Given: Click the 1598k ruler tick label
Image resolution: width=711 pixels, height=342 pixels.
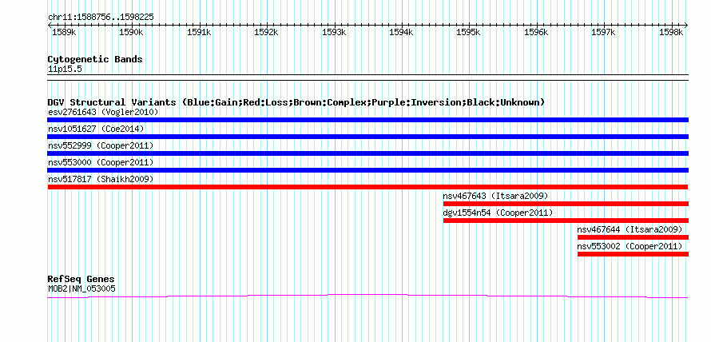Looking at the screenshot, I should 672,32.
